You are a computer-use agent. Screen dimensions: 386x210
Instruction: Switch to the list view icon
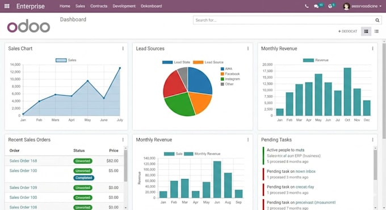click(376, 31)
